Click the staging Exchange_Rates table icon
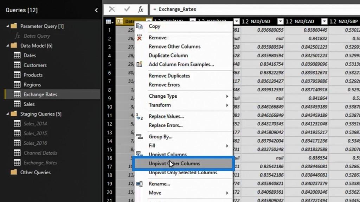 click(x=17, y=163)
